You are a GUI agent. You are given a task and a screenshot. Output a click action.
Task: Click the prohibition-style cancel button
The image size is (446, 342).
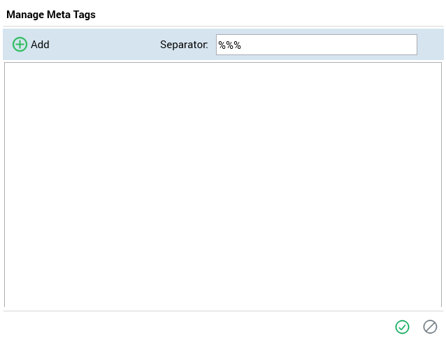[430, 327]
